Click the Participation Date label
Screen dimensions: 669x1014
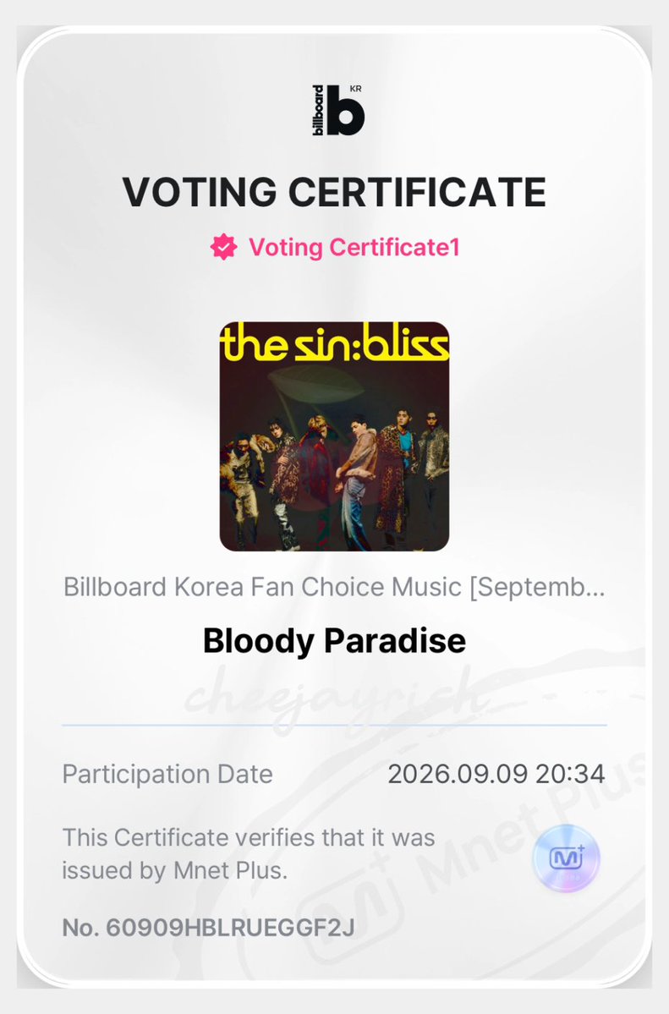coord(167,774)
